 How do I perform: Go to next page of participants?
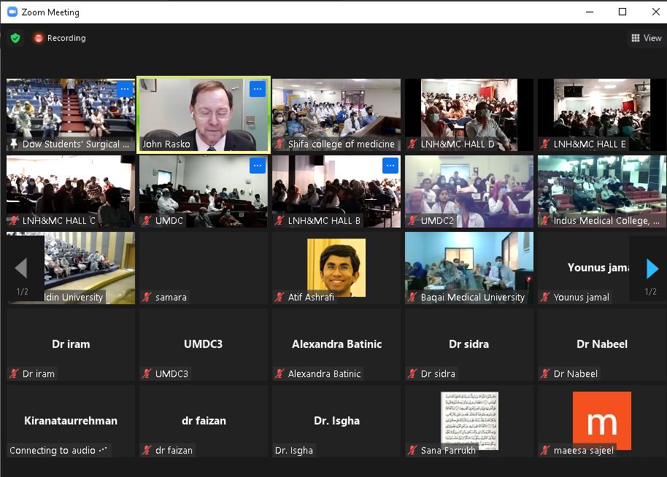tap(652, 269)
